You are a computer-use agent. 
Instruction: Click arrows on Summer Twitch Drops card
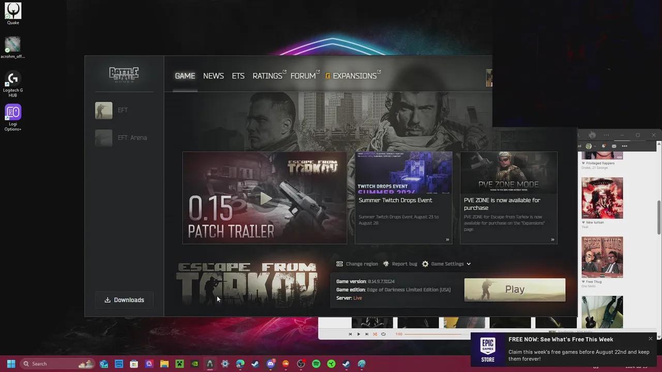coord(447,239)
